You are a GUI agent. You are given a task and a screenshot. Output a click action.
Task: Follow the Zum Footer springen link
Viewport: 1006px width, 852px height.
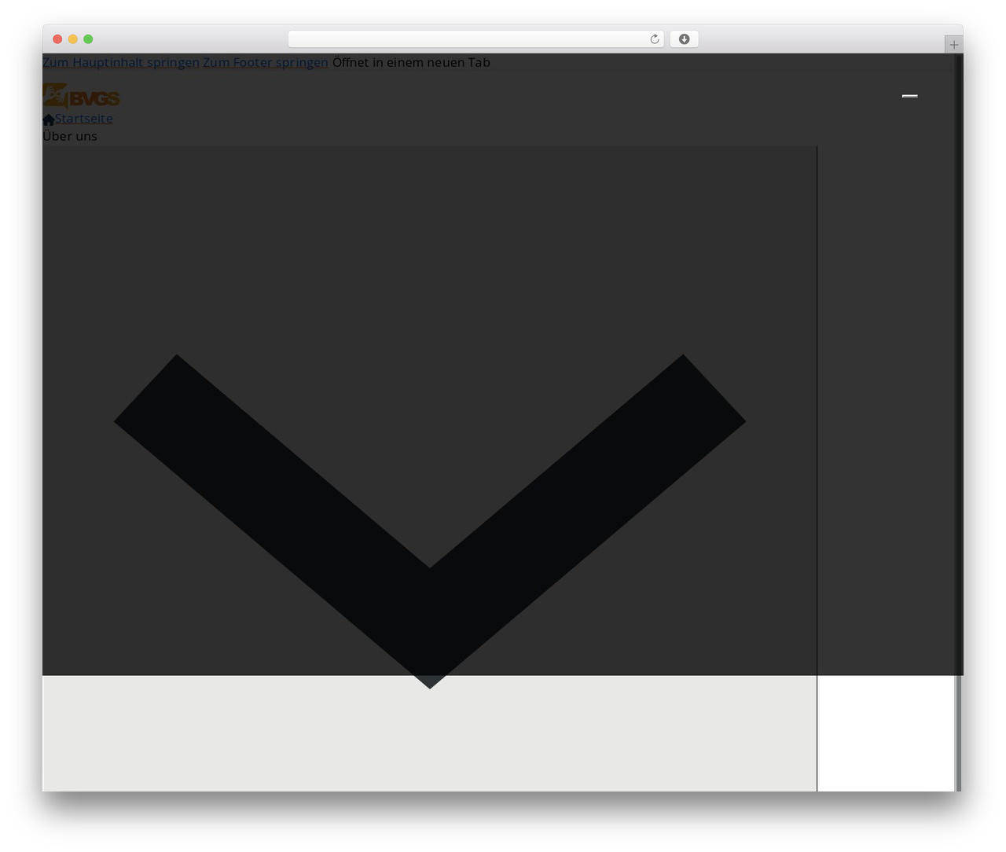click(266, 62)
